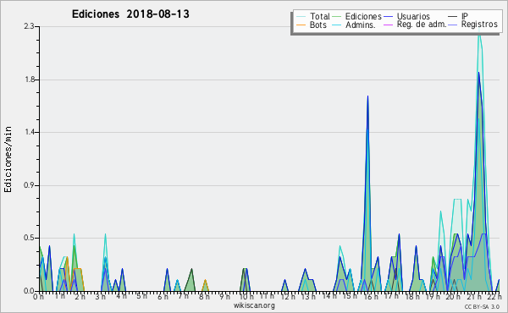
Task: Click the magenta Reg. de adm. legend swatch
Action: [388, 25]
